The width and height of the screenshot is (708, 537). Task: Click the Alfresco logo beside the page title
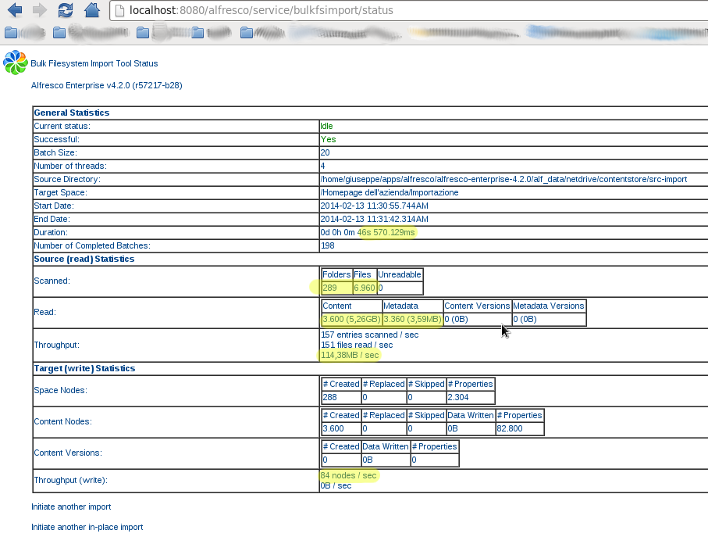(16, 63)
